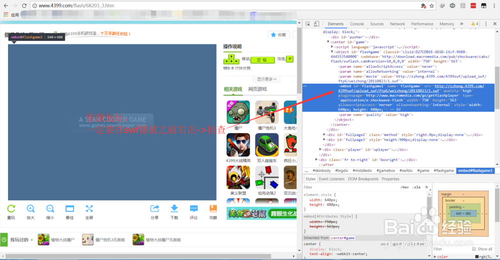Open 植物大战僵尸无敌版 from played history
The height and width of the screenshot is (260, 500).
click(157, 239)
